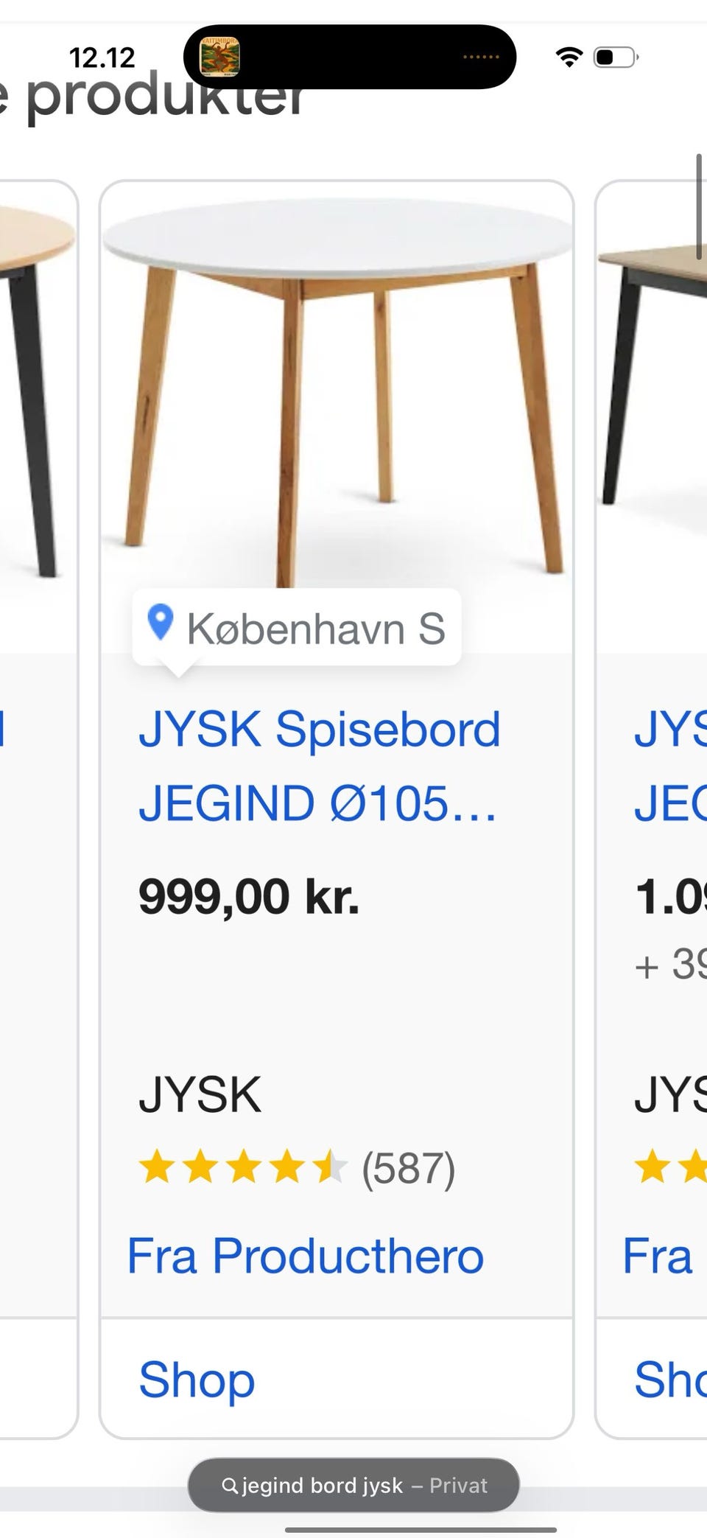Tap the 999,00 kr. price
707x1538 pixels.
(249, 897)
